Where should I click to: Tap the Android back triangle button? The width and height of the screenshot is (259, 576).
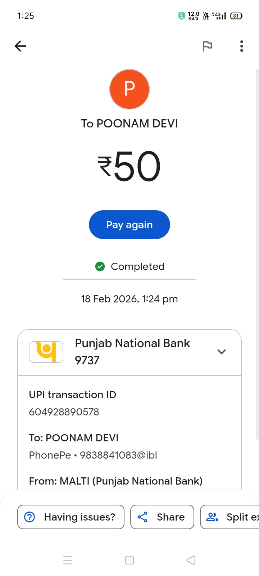pos(191,560)
